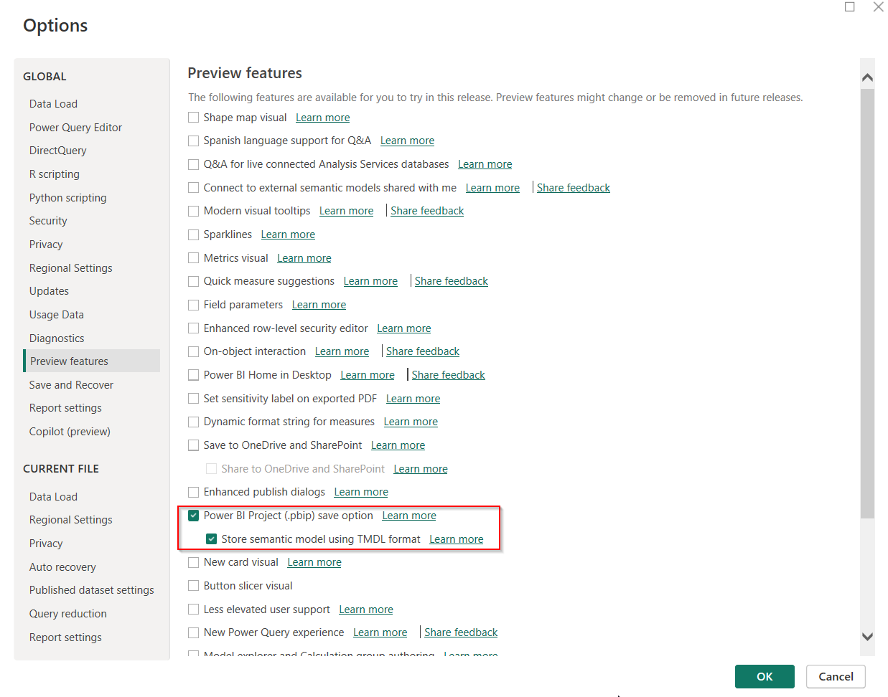This screenshot has height=697, width=888.
Task: Enable Button slicer visual checkbox
Action: click(x=193, y=586)
